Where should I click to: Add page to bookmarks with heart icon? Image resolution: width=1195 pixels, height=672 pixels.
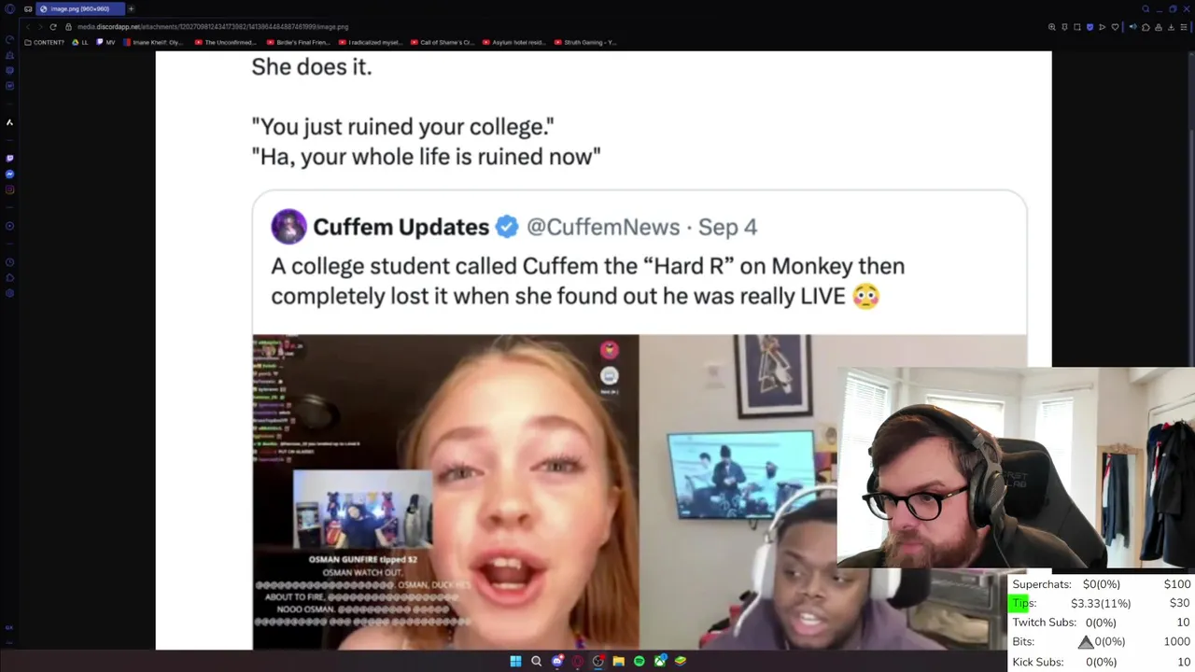point(1115,27)
